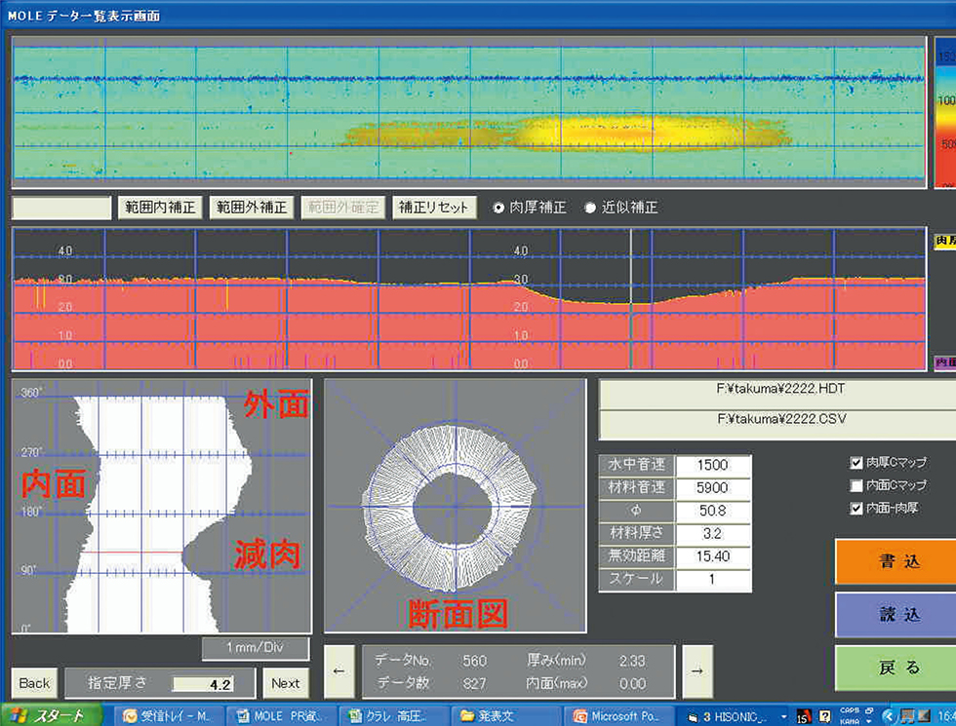
Task: Click the color scale legend bar
Action: [x=945, y=112]
